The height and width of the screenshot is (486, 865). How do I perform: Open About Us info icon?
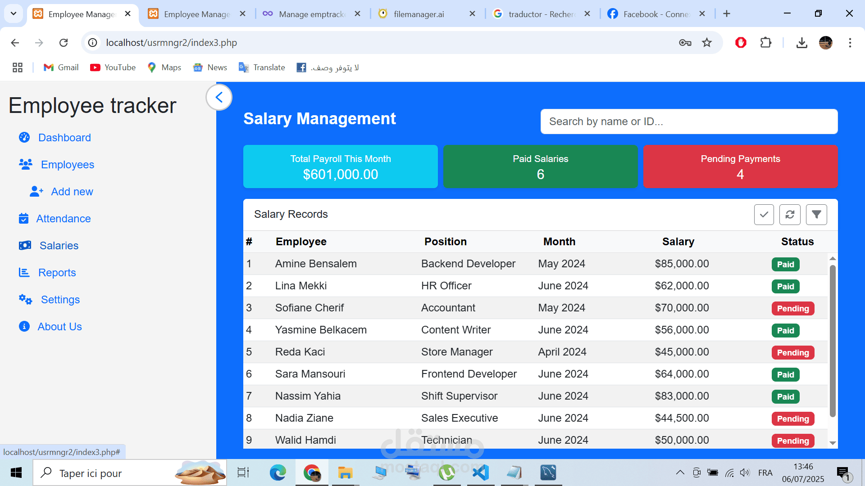pos(24,327)
